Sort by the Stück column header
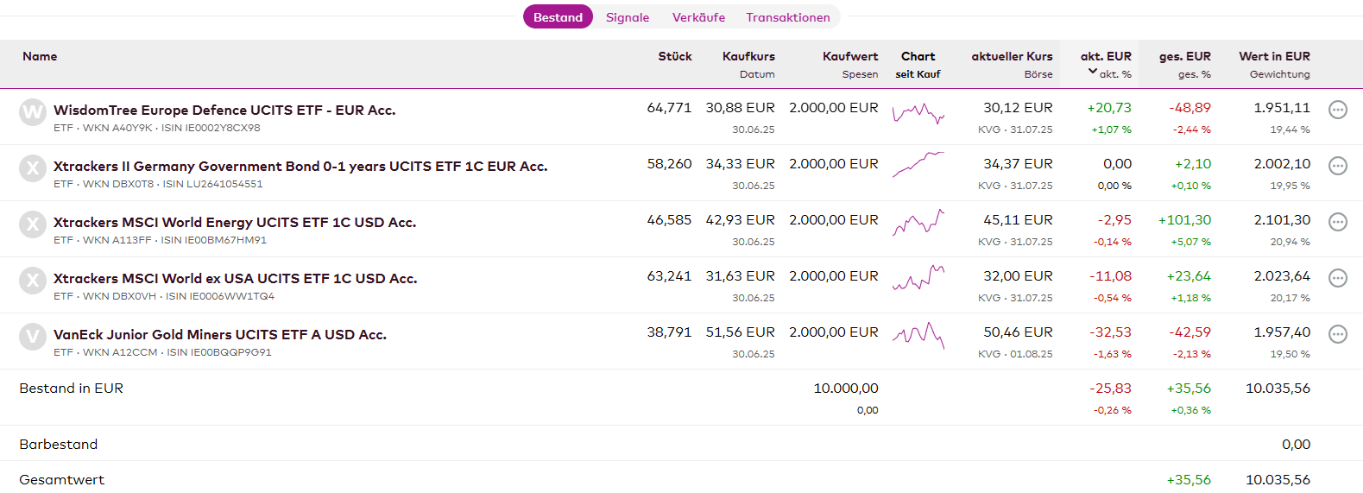The height and width of the screenshot is (493, 1363). coord(675,56)
